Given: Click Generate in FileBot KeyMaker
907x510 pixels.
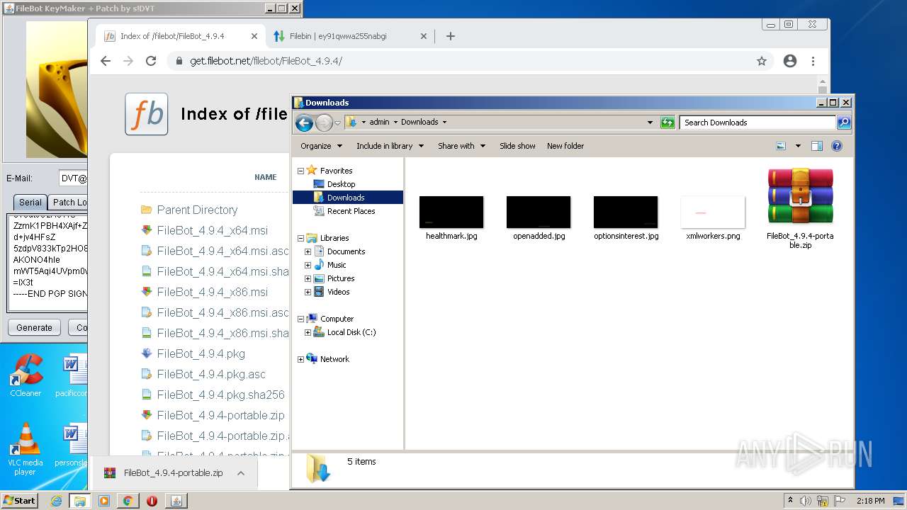Looking at the screenshot, I should (34, 327).
